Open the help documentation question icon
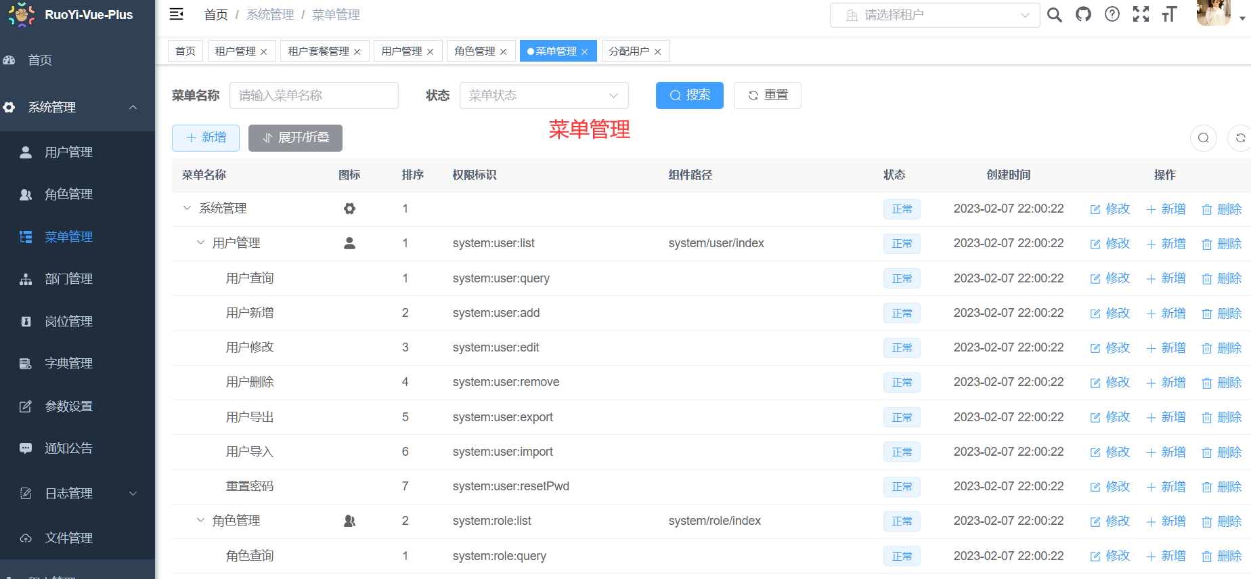Screen dimensions: 1251x579 click(x=1112, y=14)
